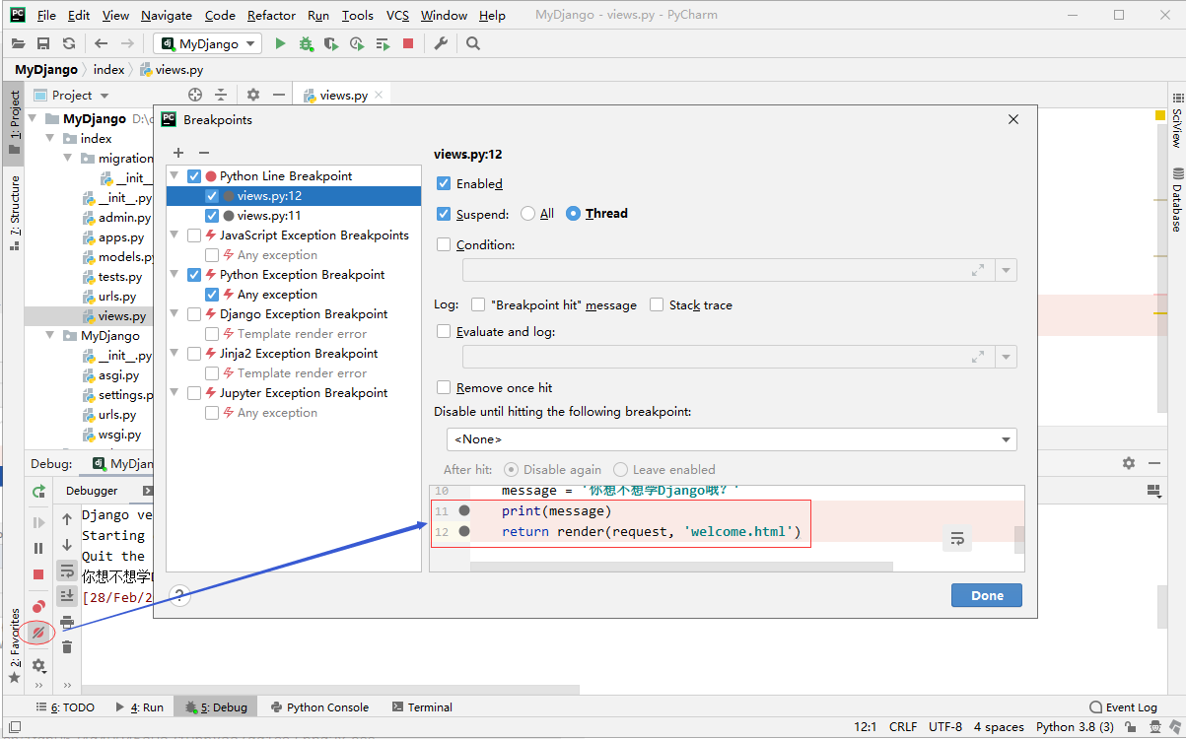The image size is (1186, 739).
Task: Click Python 3.8 interpreter in status bar
Action: pyautogui.click(x=1075, y=727)
